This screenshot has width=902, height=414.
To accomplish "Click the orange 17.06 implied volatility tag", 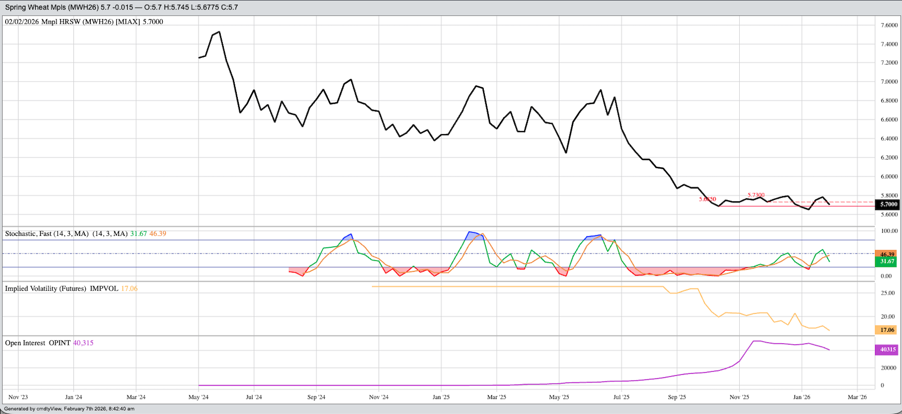I will coord(887,330).
